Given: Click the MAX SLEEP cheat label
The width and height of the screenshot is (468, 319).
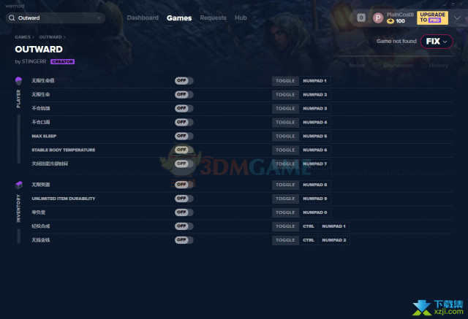Looking at the screenshot, I should 44,136.
